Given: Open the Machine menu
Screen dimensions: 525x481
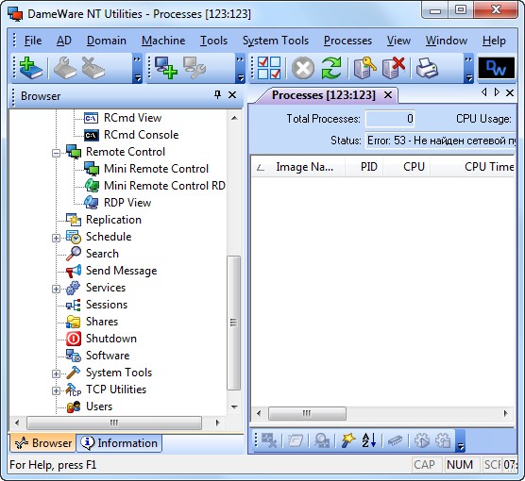Looking at the screenshot, I should 163,41.
